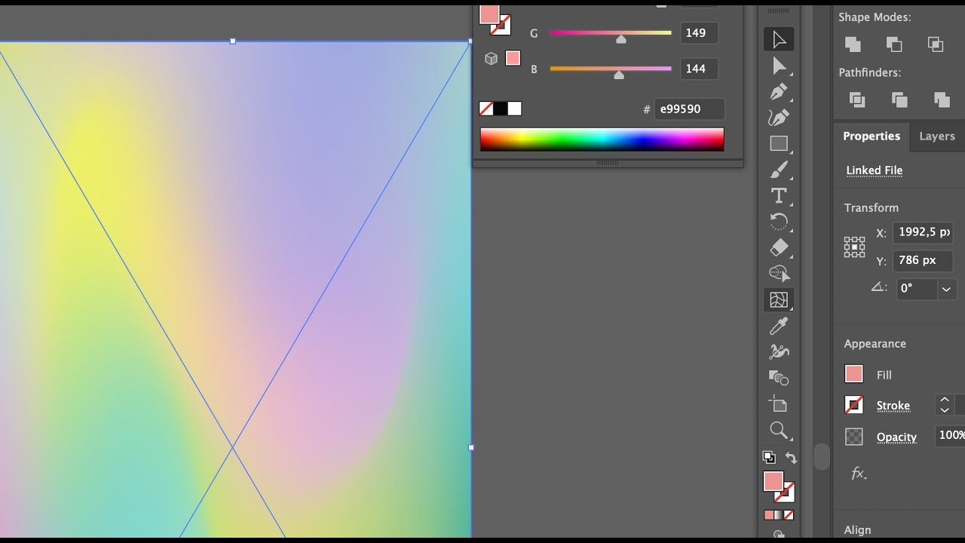Open the Linked File link

[874, 170]
